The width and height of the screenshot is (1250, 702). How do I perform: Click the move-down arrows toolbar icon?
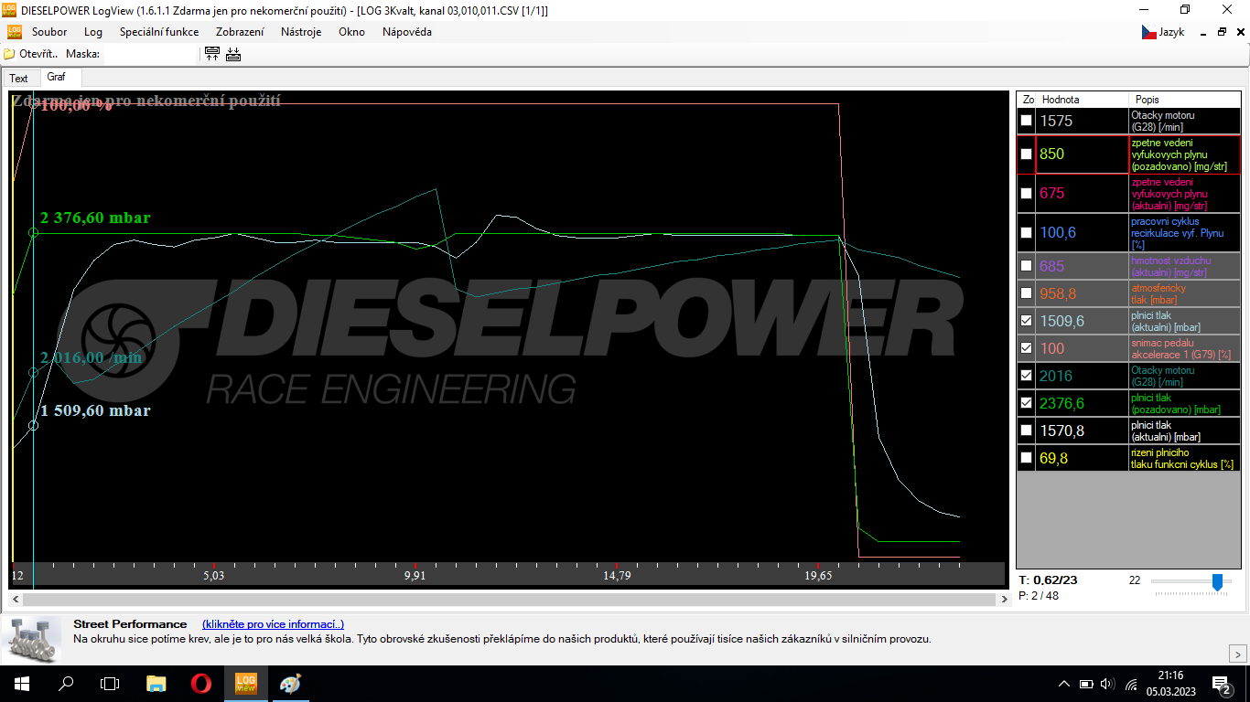(233, 54)
